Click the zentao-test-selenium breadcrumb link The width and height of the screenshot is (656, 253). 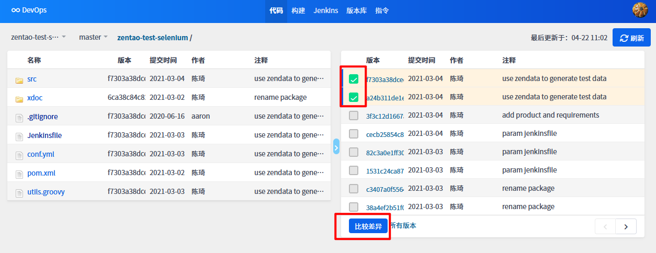pos(153,37)
